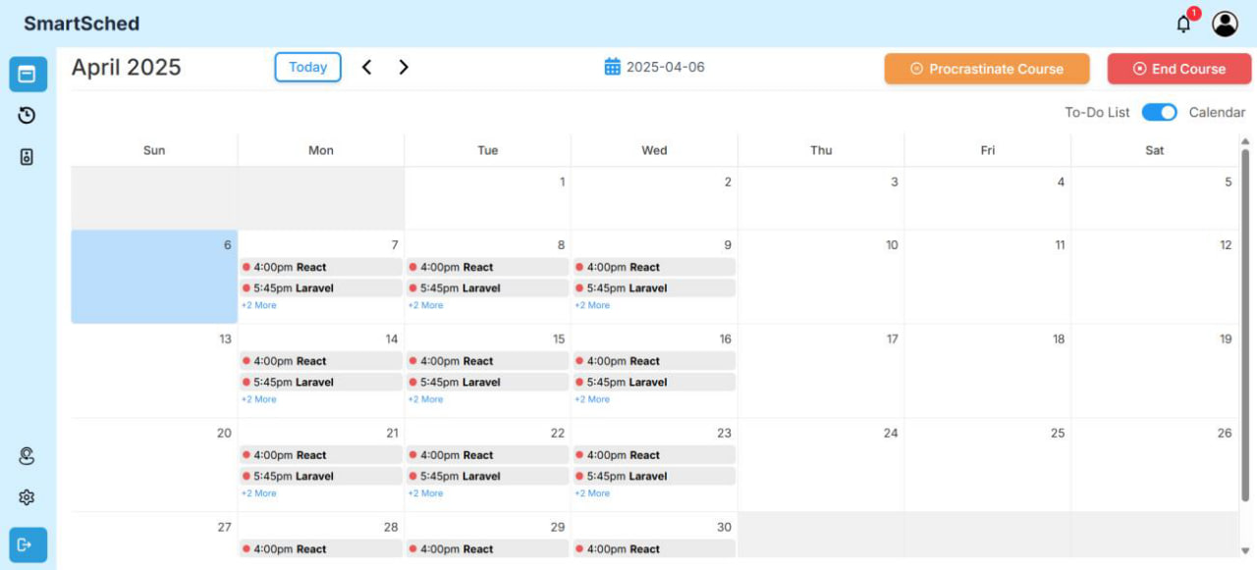1257x570 pixels.
Task: Open 4:00pm React event on April 29
Action: pyautogui.click(x=488, y=549)
